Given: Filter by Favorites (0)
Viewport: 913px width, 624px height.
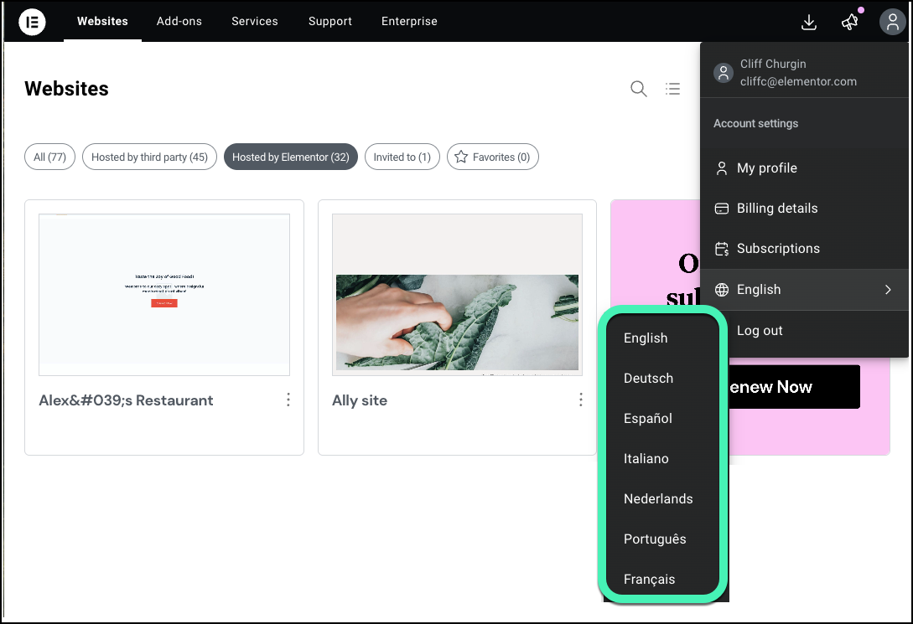Looking at the screenshot, I should tap(493, 157).
